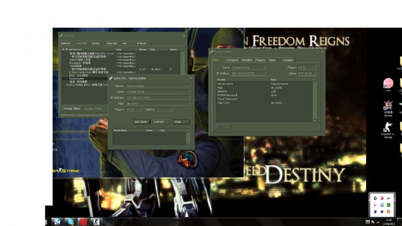Click the Time column header in player list

(172, 130)
